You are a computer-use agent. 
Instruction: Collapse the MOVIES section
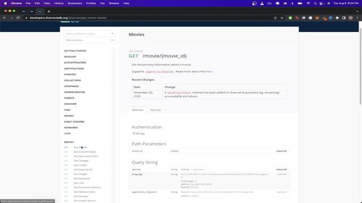[69, 142]
